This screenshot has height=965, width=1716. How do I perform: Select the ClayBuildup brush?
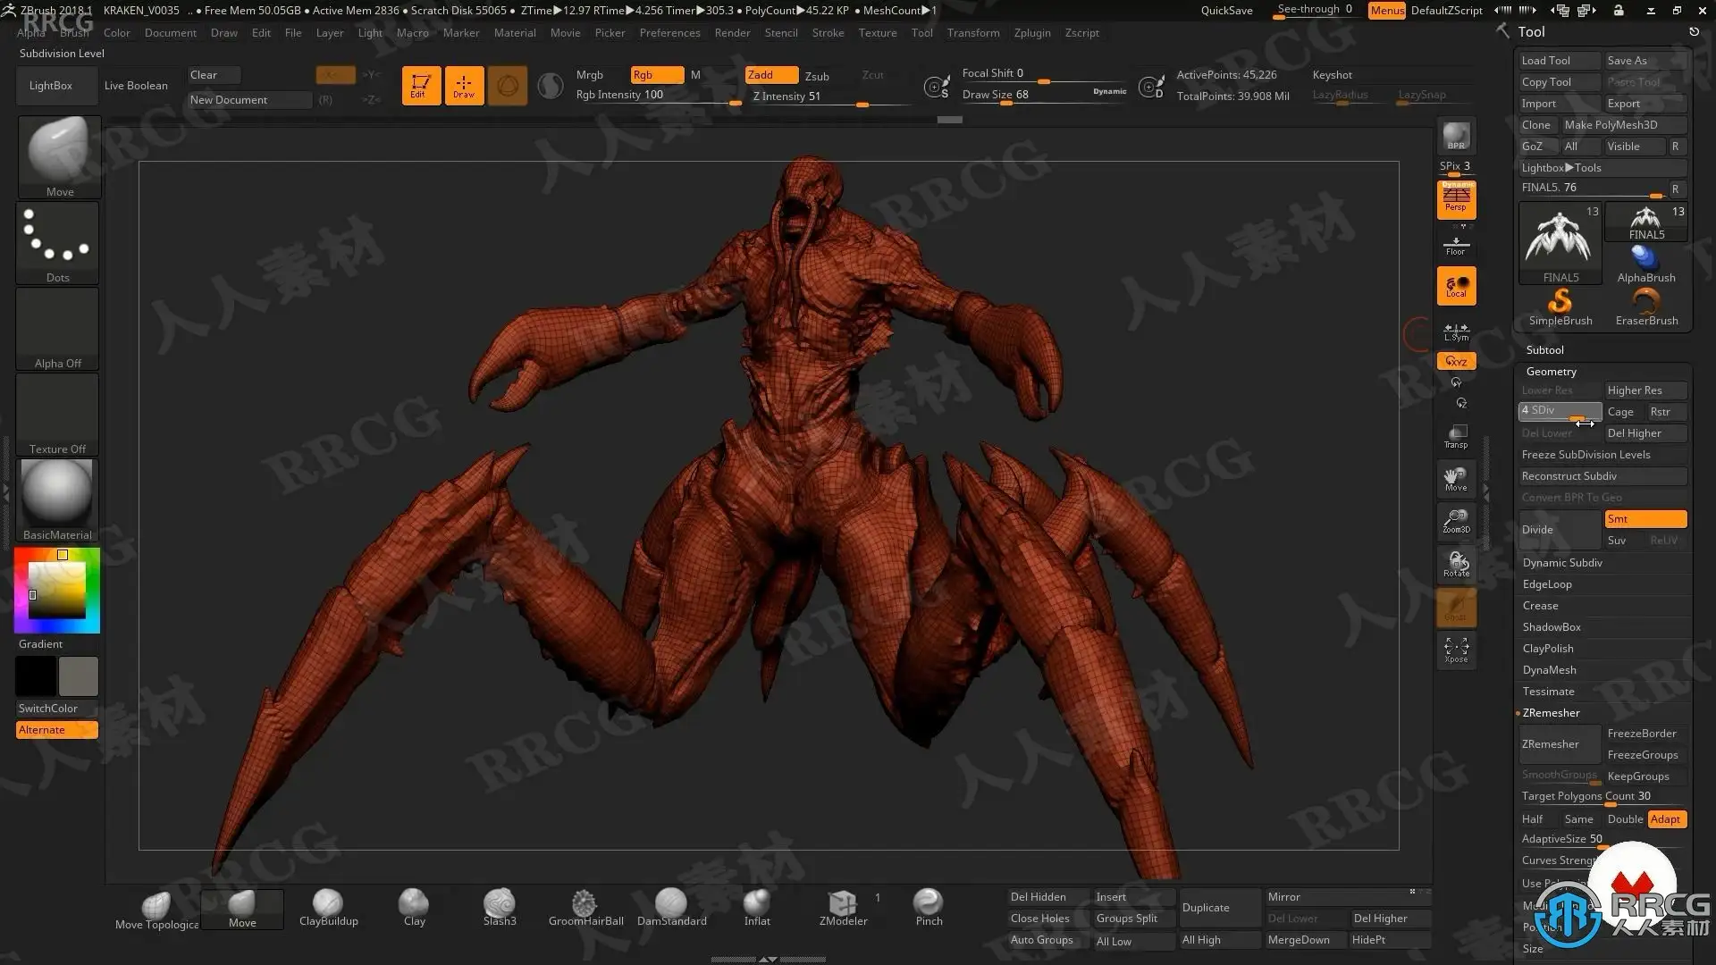(328, 909)
